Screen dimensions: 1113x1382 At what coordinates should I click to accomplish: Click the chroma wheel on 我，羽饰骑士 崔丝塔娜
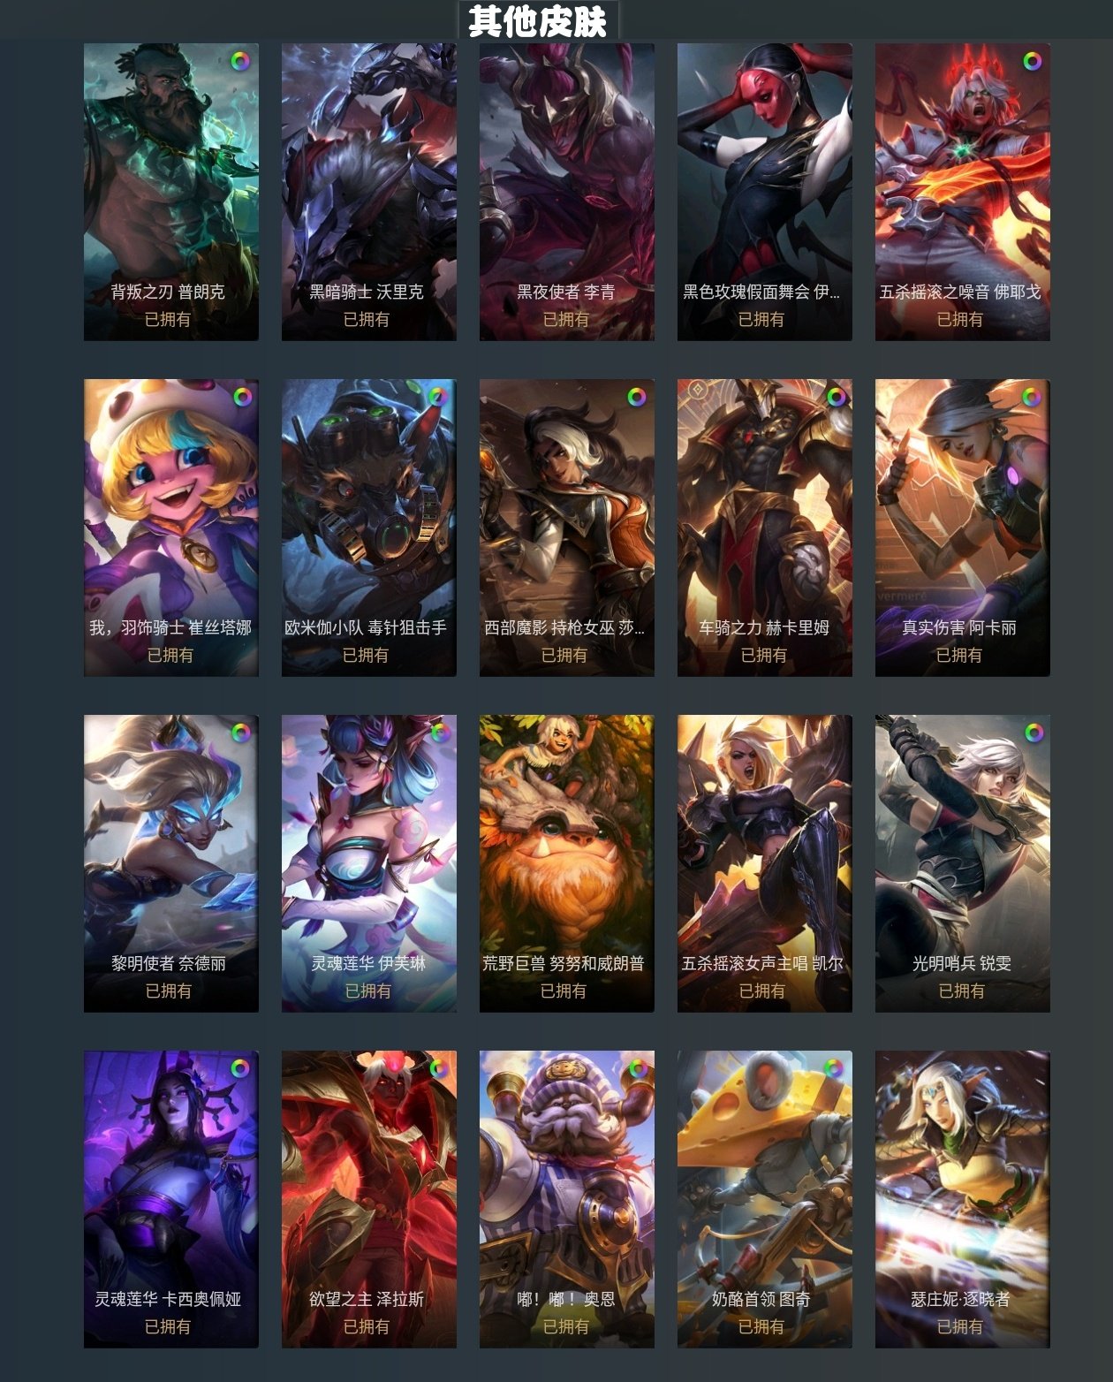point(242,397)
